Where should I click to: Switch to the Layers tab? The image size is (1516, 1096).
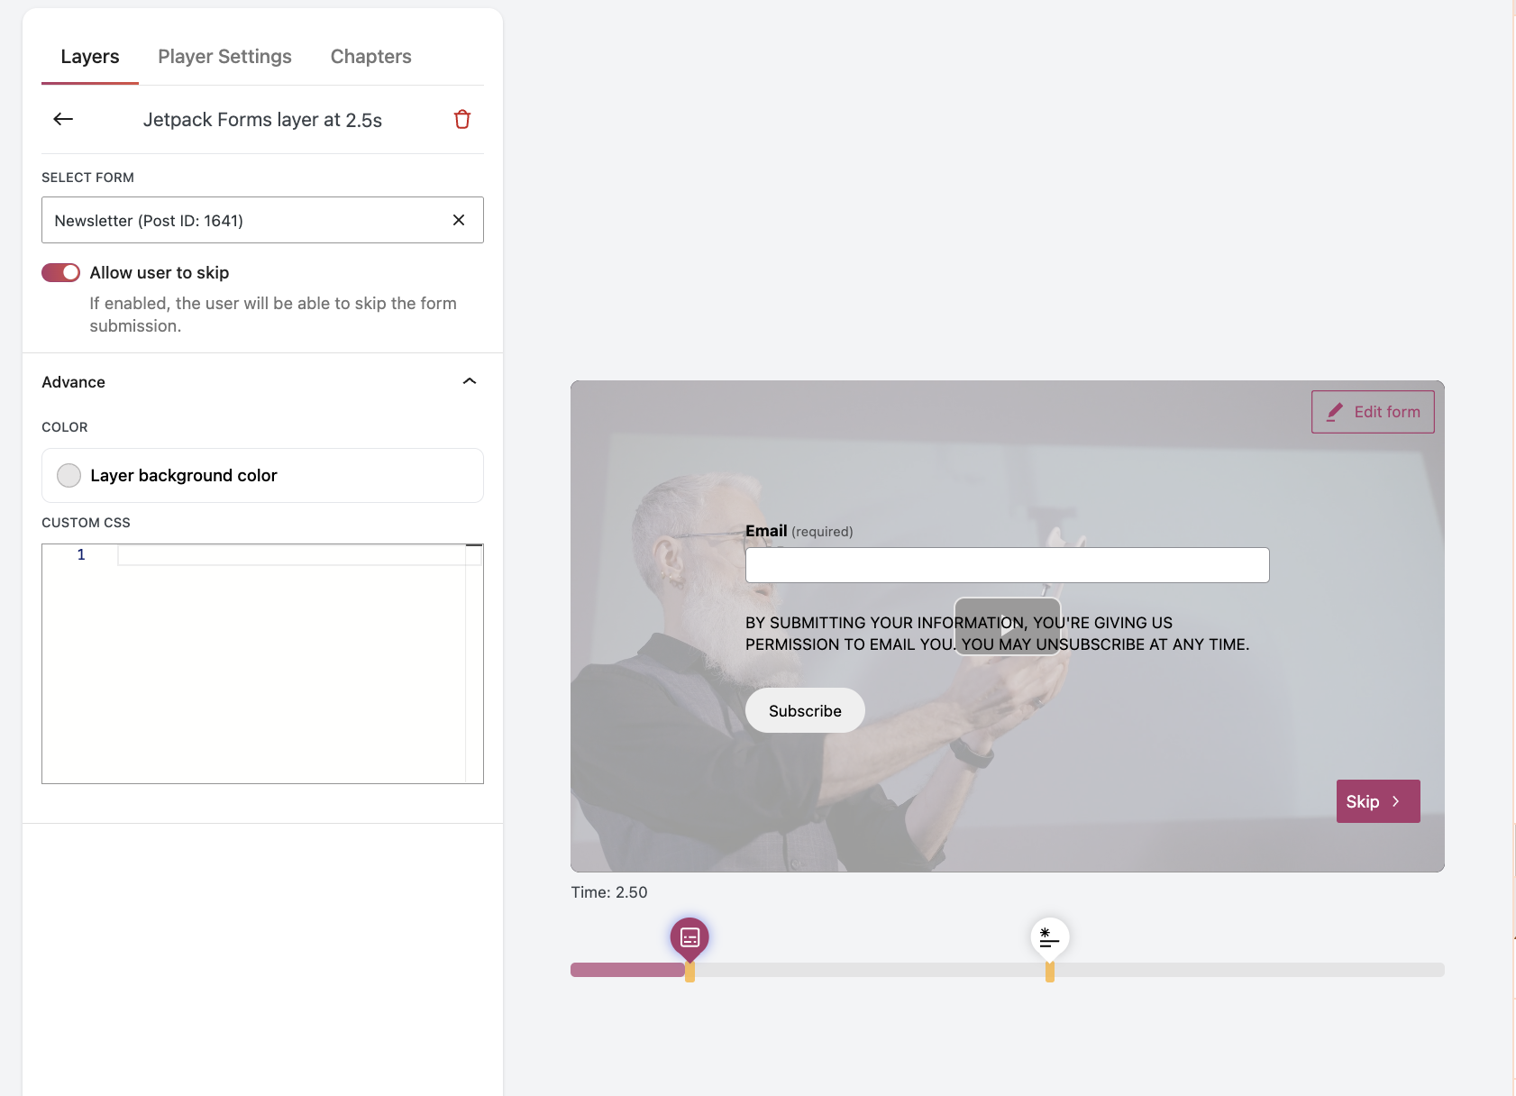click(90, 57)
